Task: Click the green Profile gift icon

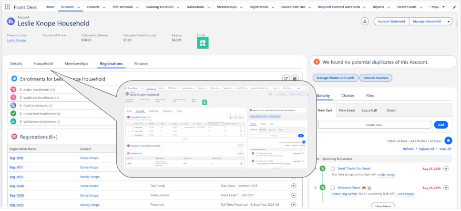Action: 203,42
